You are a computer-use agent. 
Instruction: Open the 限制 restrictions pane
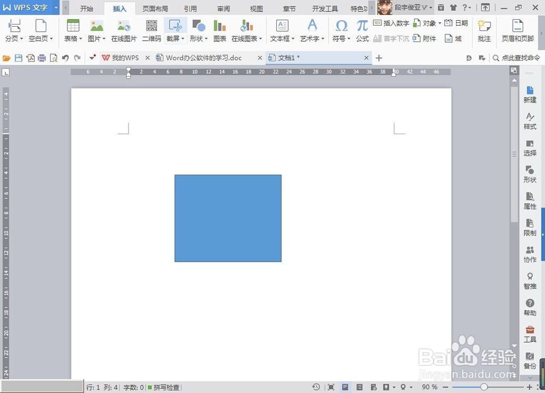coord(530,228)
